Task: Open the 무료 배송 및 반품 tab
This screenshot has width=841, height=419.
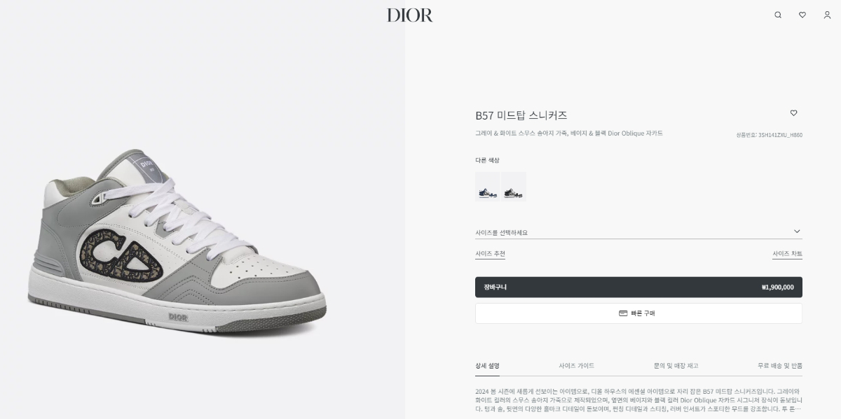Action: (x=780, y=366)
